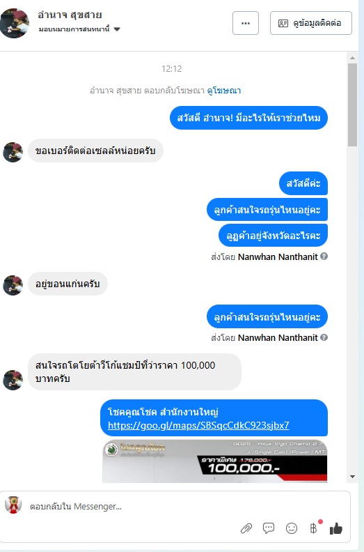Click sender avatar beside อยู่ขอนแก่นครับ message
Image resolution: width=364 pixels, height=552 pixels.
(13, 285)
